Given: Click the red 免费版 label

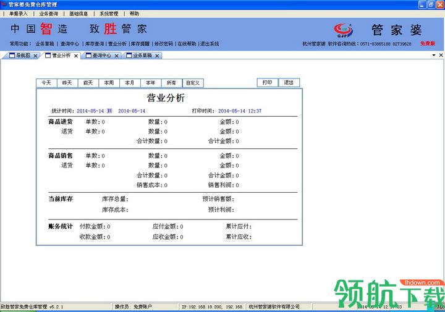Looking at the screenshot, I should pyautogui.click(x=428, y=43).
